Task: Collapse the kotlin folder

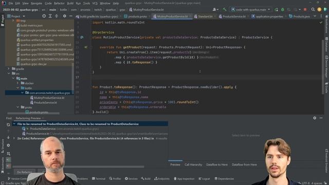Action: pyautogui.click(x=18, y=88)
